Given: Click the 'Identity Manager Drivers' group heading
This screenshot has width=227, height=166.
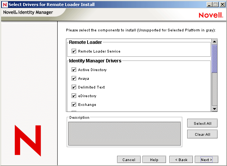Looking at the screenshot, I should tap(95, 61).
